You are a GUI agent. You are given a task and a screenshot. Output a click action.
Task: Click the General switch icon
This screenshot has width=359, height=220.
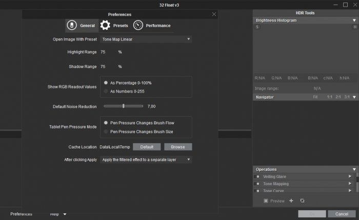point(72,25)
